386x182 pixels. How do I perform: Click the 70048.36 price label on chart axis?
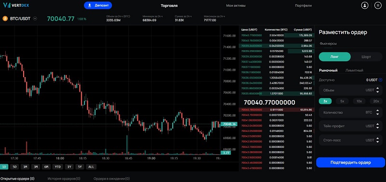[229, 124]
